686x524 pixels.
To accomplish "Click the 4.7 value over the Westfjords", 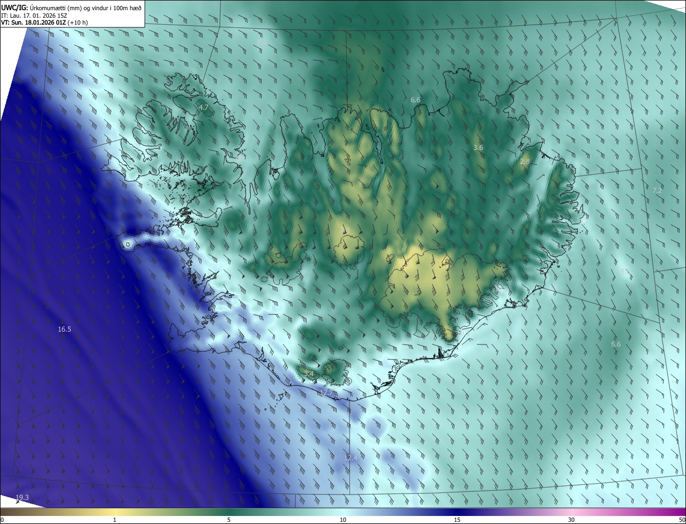I will point(204,108).
